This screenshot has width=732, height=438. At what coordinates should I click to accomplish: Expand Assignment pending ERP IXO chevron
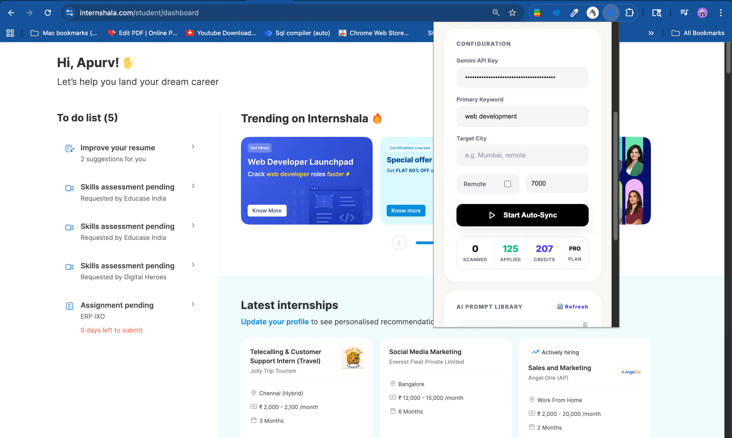pyautogui.click(x=193, y=304)
